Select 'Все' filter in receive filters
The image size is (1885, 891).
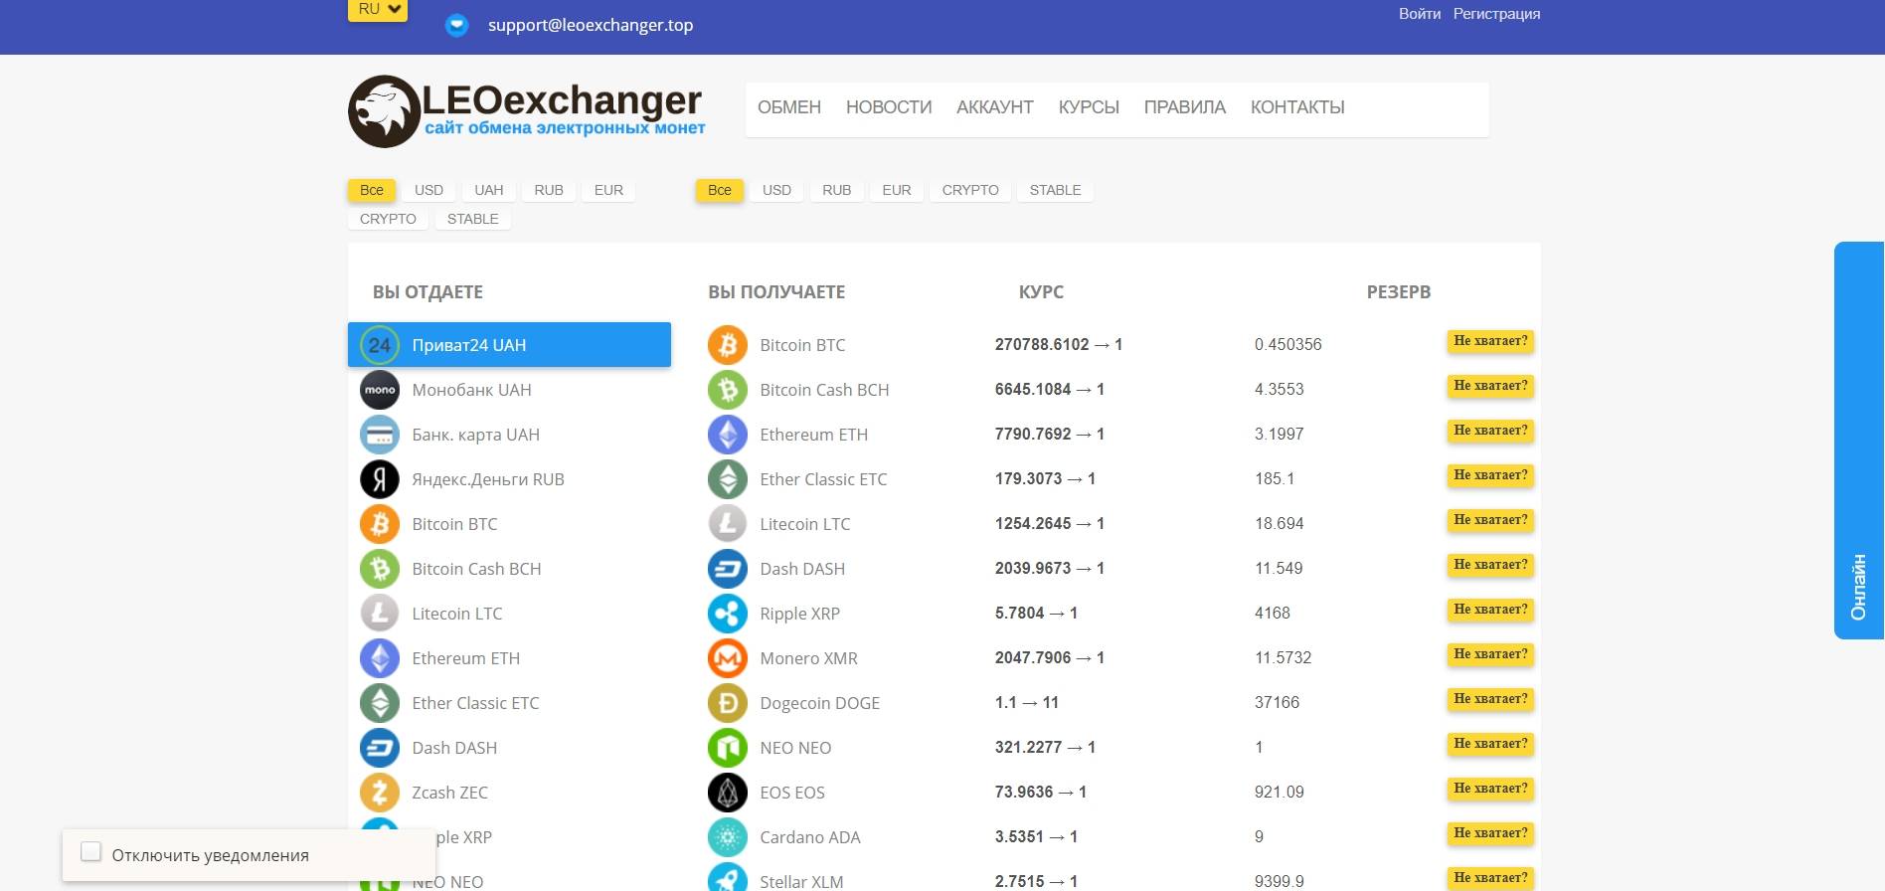click(x=720, y=190)
